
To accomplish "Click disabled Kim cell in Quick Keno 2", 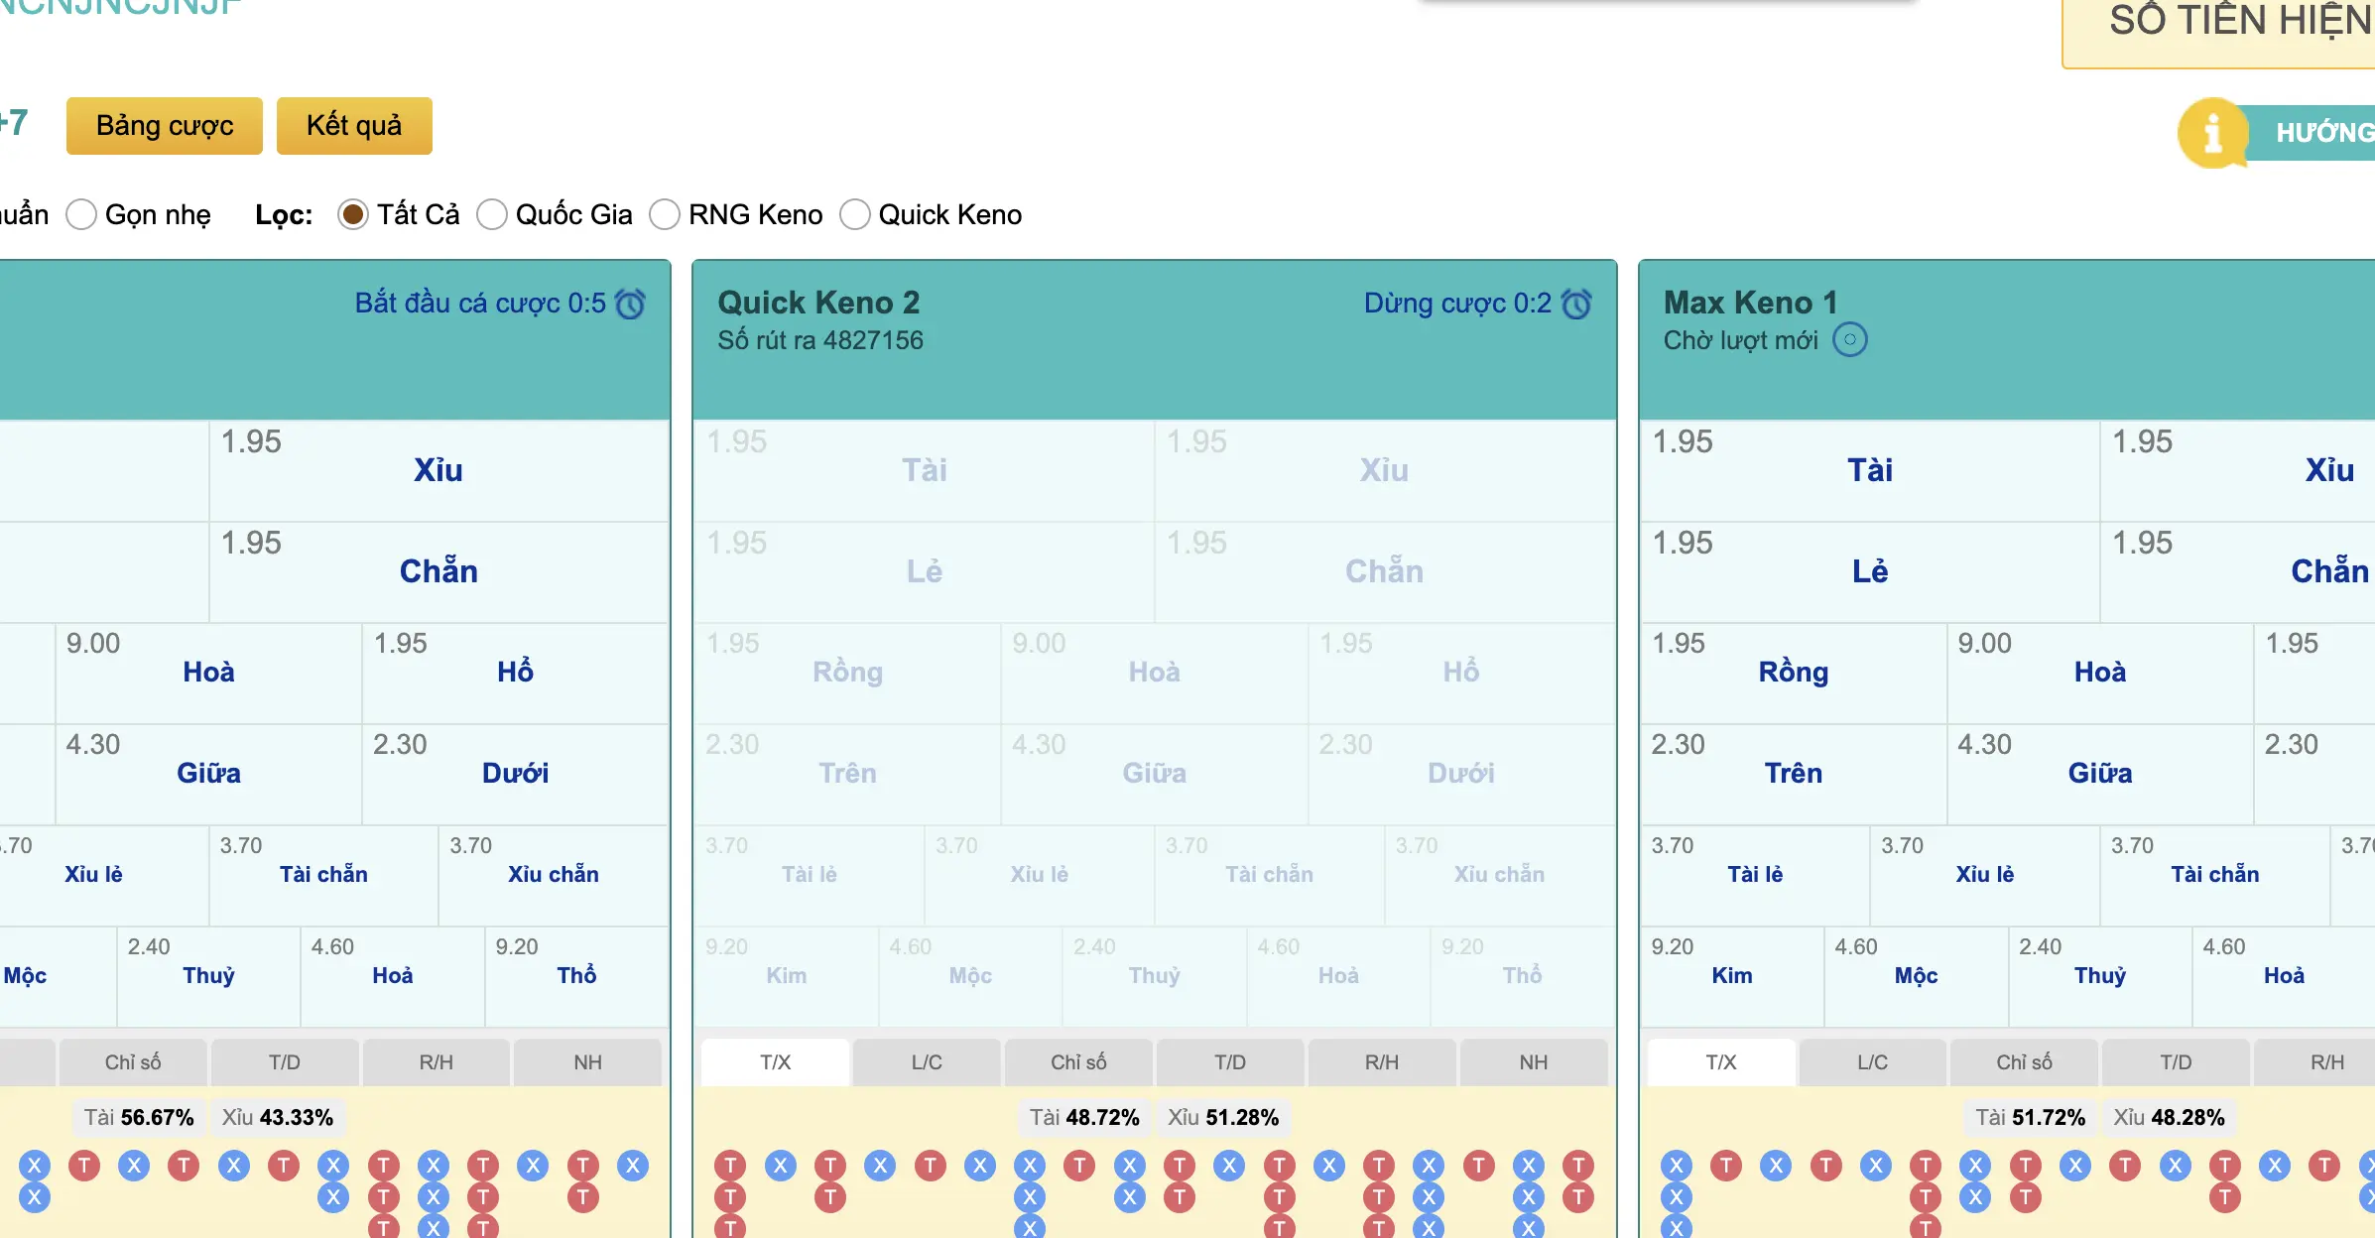I will tap(786, 977).
